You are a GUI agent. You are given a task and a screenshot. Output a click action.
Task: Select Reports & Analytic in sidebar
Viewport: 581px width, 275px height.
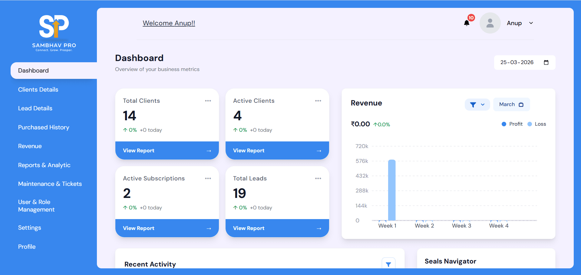click(44, 165)
